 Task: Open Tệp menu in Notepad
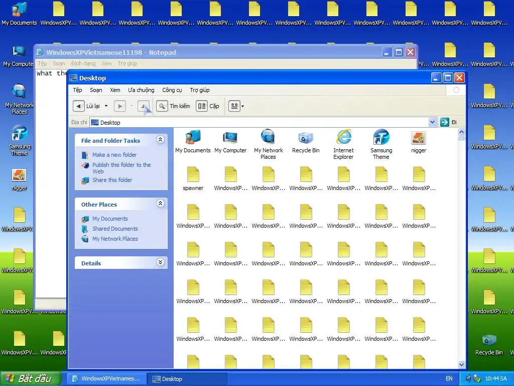tap(42, 63)
